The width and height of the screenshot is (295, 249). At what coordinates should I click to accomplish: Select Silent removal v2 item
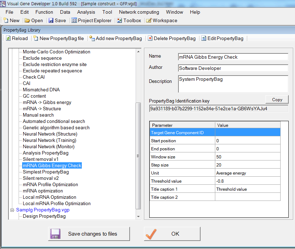coord(41,178)
